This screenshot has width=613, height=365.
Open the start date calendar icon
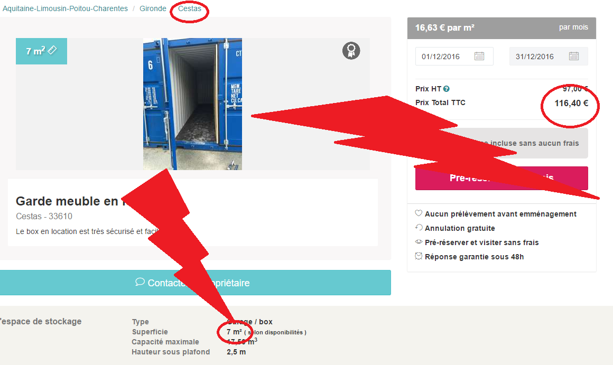[x=479, y=57]
